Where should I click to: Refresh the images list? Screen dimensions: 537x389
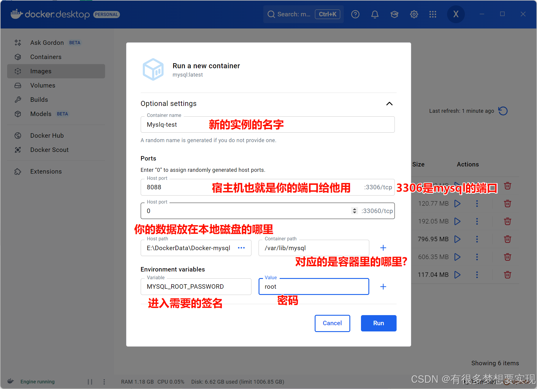coord(503,111)
